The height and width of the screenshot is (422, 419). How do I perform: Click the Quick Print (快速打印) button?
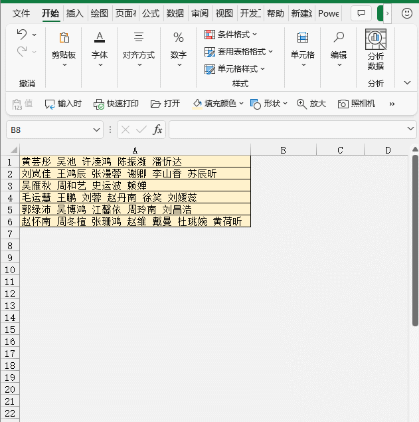[116, 104]
